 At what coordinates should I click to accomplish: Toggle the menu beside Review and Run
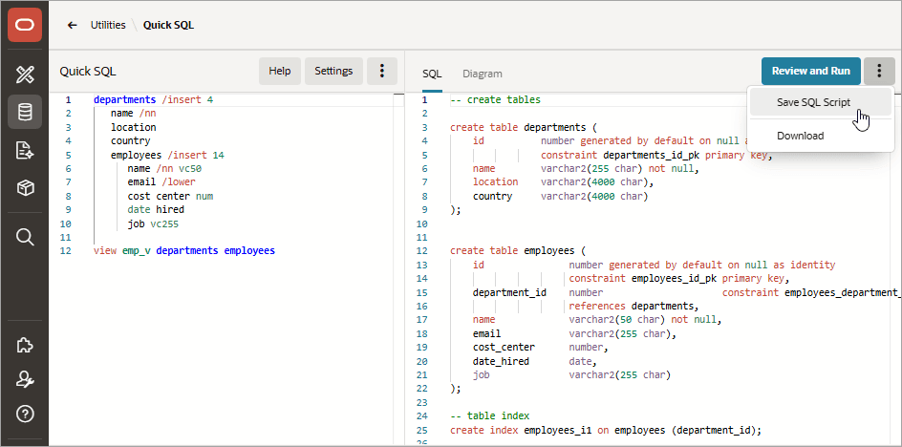click(879, 72)
